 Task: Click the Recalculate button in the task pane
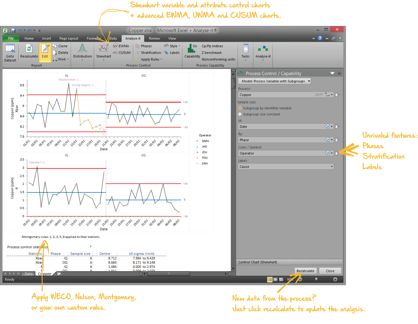[x=305, y=271]
